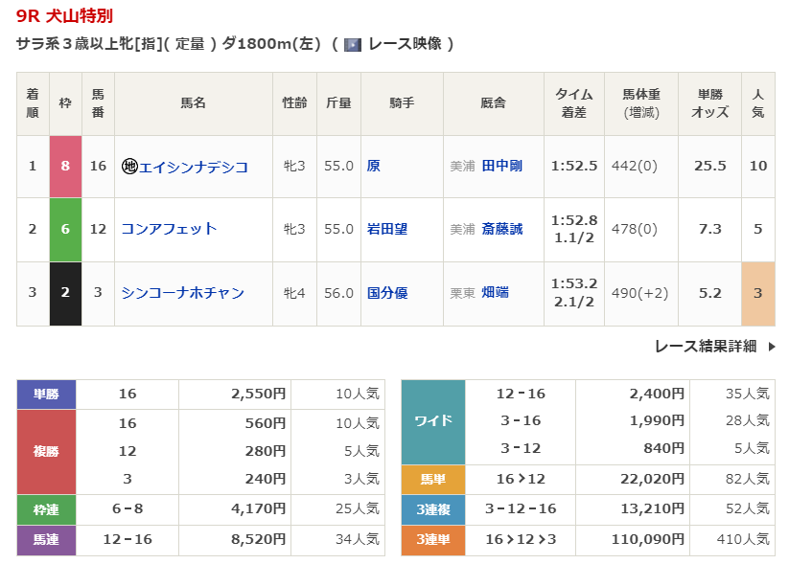Viewport: 789px width, 564px height.
Task: Open trainer 斎藤誠 profile
Action: [x=501, y=229]
